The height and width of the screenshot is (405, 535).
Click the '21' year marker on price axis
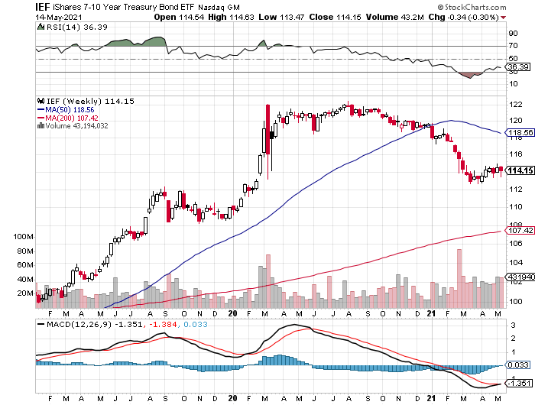click(432, 313)
